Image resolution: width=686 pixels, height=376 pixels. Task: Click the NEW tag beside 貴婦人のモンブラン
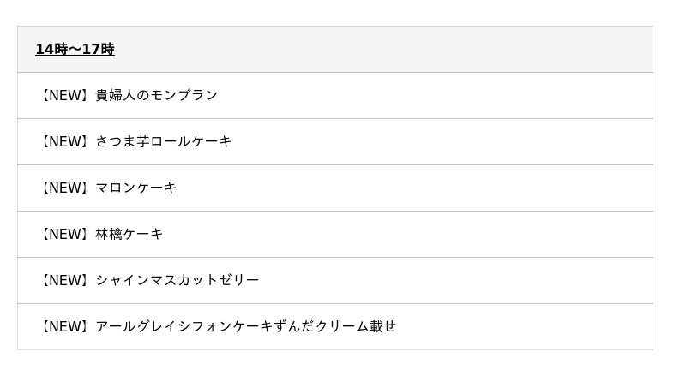[64, 95]
